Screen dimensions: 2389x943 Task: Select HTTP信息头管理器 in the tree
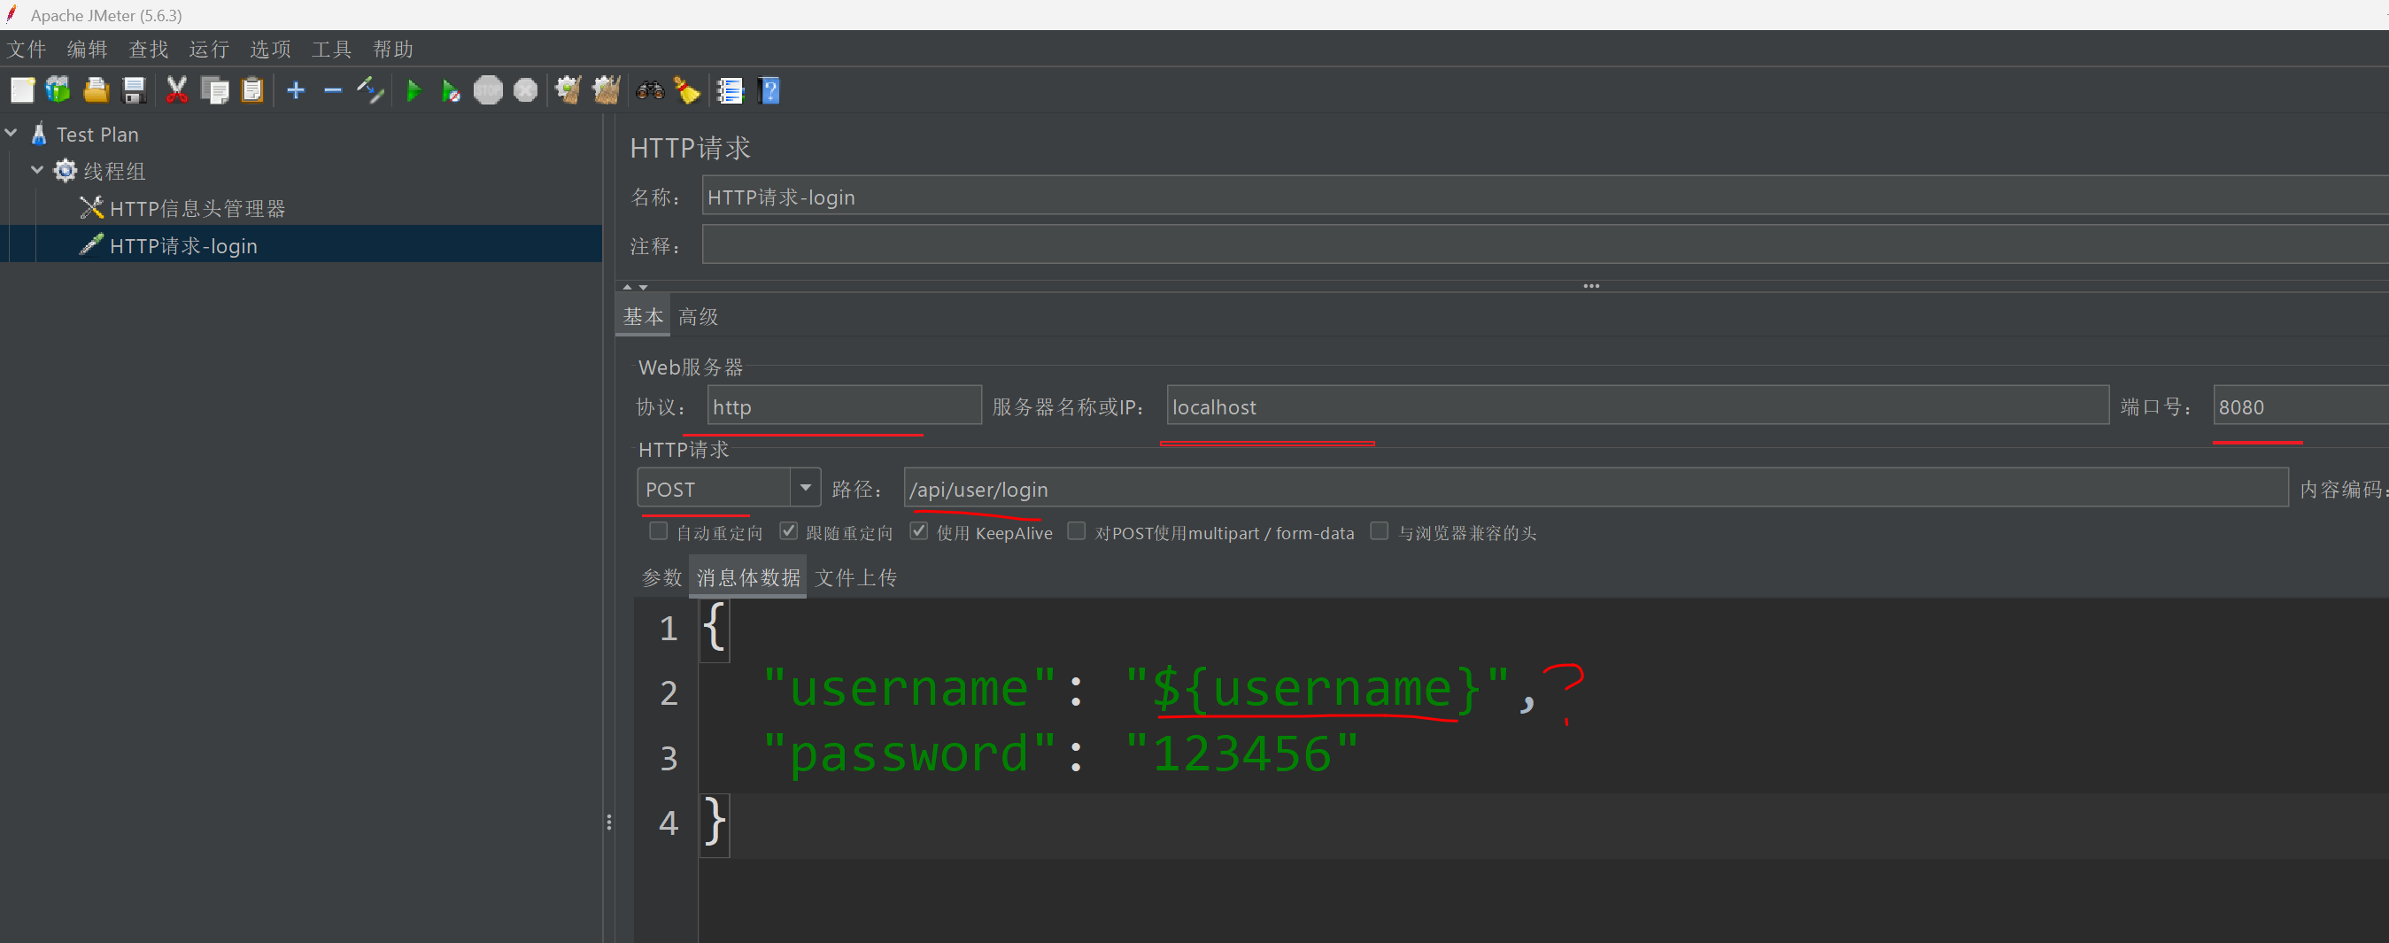(197, 208)
